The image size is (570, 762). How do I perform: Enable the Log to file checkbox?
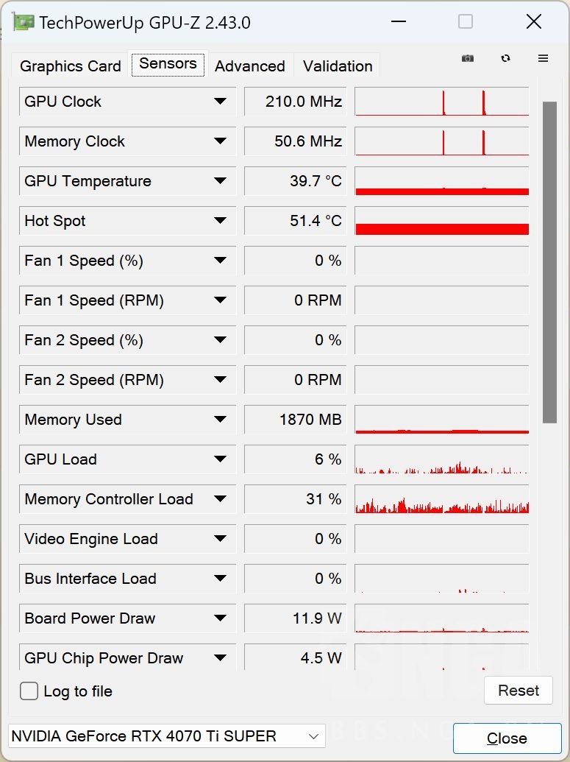coord(29,691)
